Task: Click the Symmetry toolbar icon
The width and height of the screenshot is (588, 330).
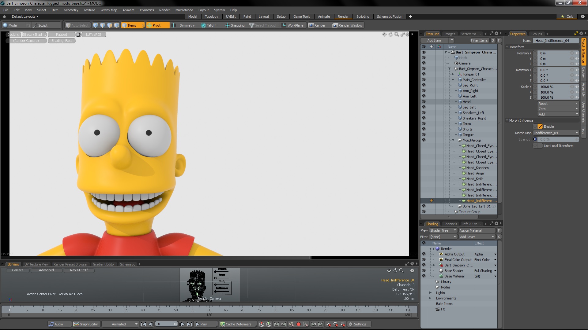Action: [174, 25]
